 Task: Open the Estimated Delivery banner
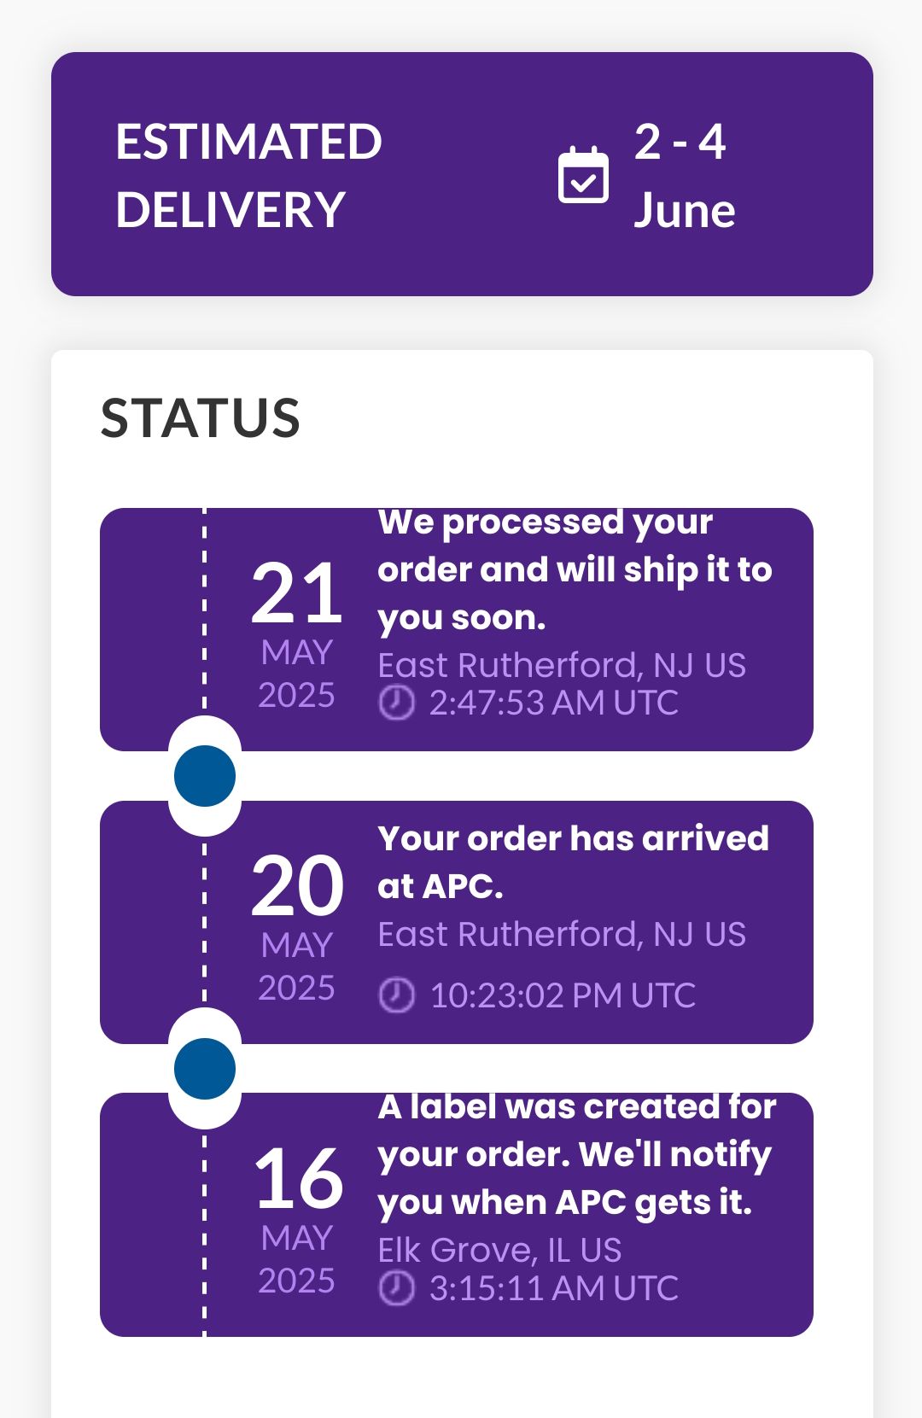pyautogui.click(x=462, y=174)
